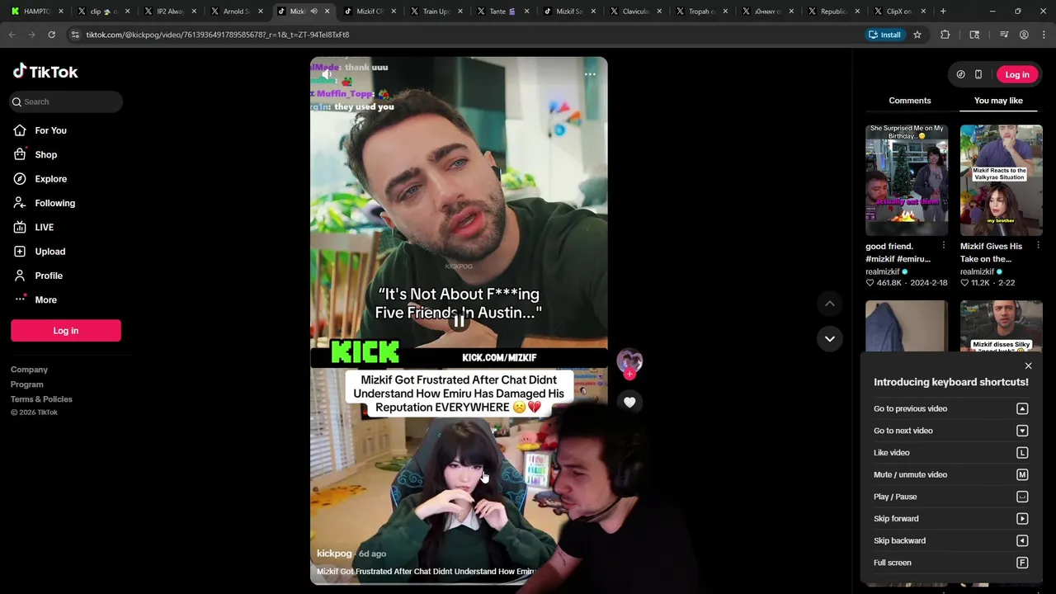Switch to the ClipX browser tab

click(x=899, y=12)
